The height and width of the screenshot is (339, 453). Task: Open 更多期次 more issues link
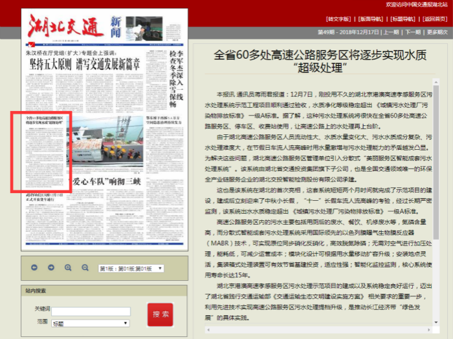tap(437, 32)
